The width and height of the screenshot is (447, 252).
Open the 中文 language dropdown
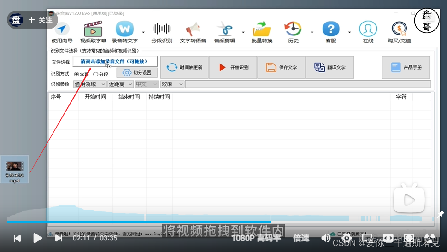146,84
